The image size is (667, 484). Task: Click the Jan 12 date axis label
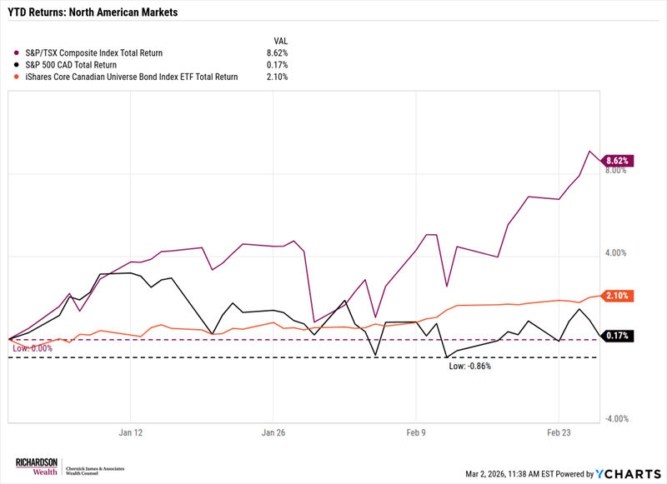click(x=132, y=433)
